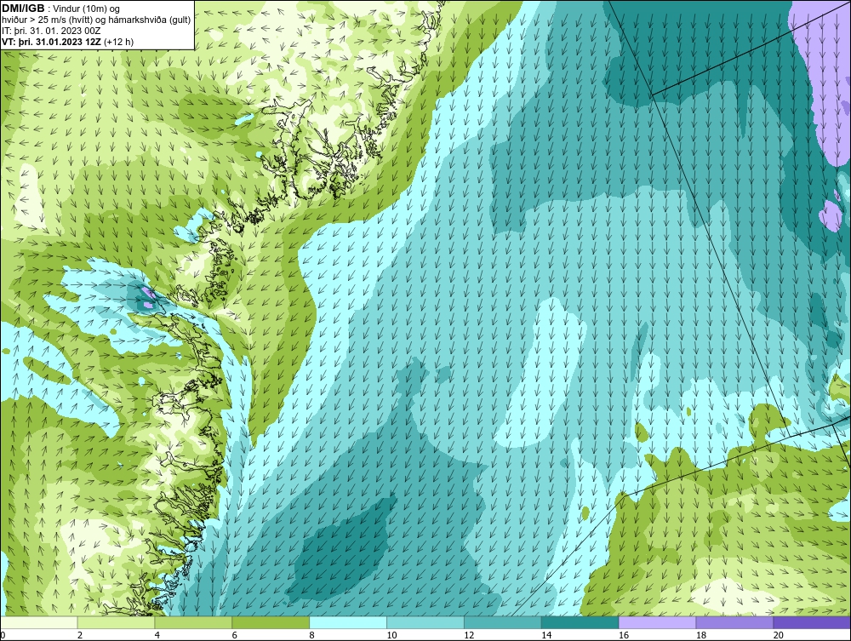Click the legend label '16'

point(624,635)
